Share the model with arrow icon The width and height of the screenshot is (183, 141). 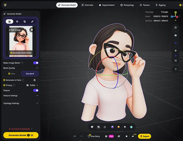pos(133,136)
